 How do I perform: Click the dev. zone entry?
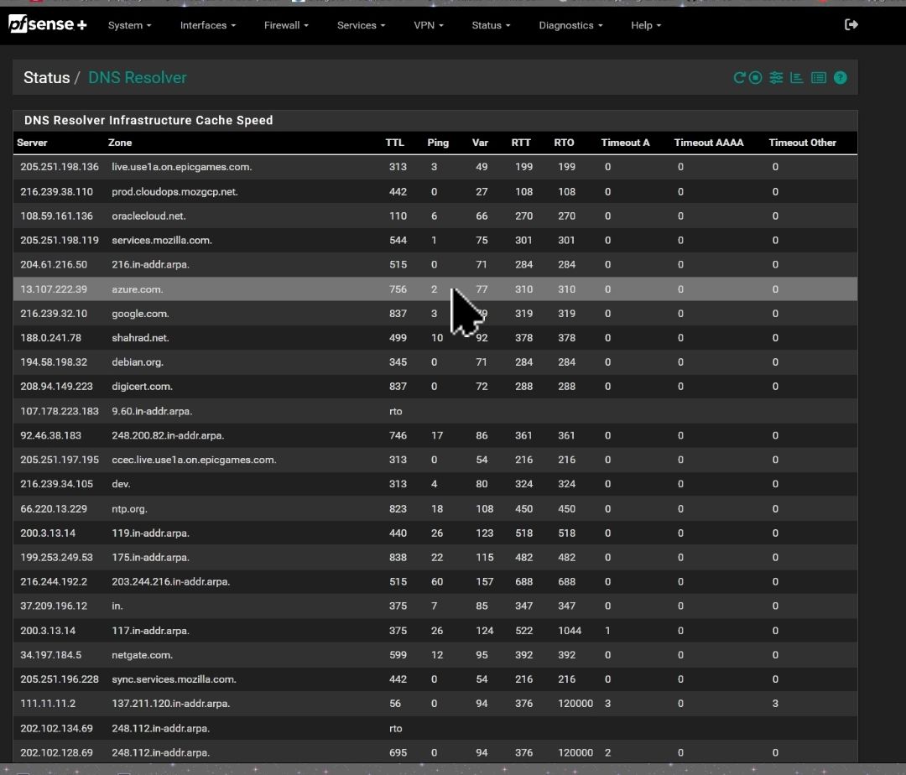tap(122, 484)
